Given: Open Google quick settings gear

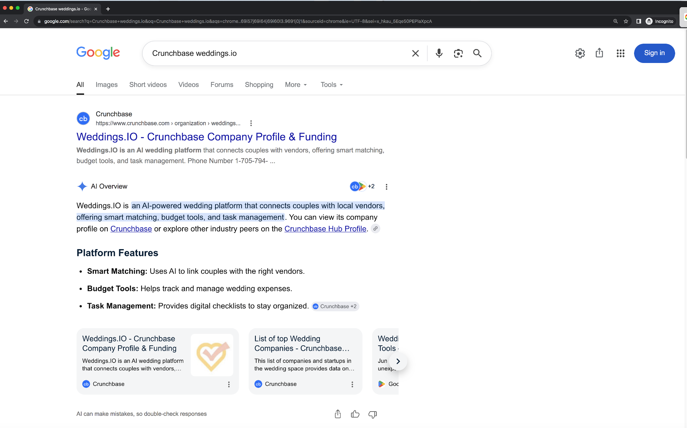Looking at the screenshot, I should pos(580,53).
